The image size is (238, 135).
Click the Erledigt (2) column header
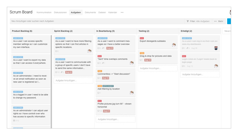pyautogui.click(x=186, y=31)
